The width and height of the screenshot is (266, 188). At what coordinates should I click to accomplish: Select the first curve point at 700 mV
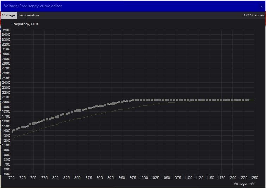click(x=12, y=132)
